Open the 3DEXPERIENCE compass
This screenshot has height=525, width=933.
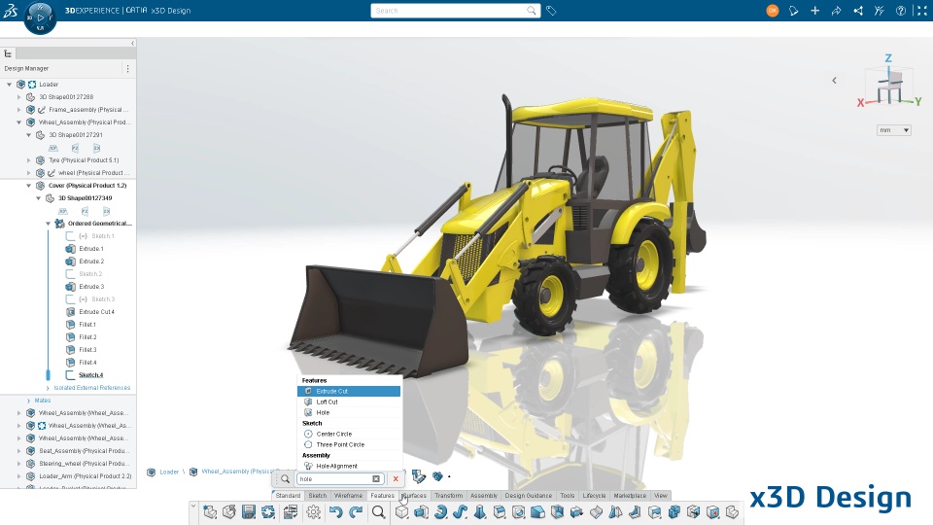pos(40,17)
